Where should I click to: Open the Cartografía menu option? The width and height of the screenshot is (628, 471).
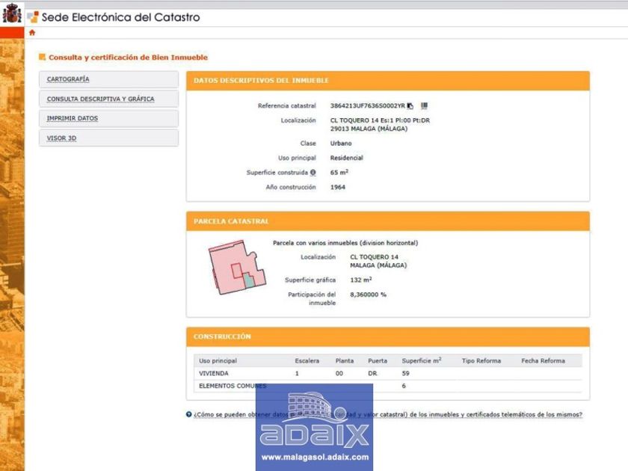tap(68, 79)
